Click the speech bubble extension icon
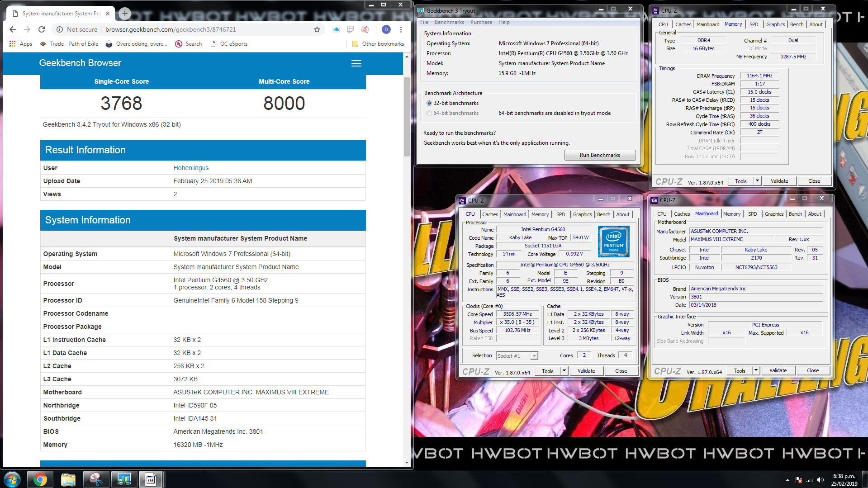The width and height of the screenshot is (868, 488). coord(351,29)
